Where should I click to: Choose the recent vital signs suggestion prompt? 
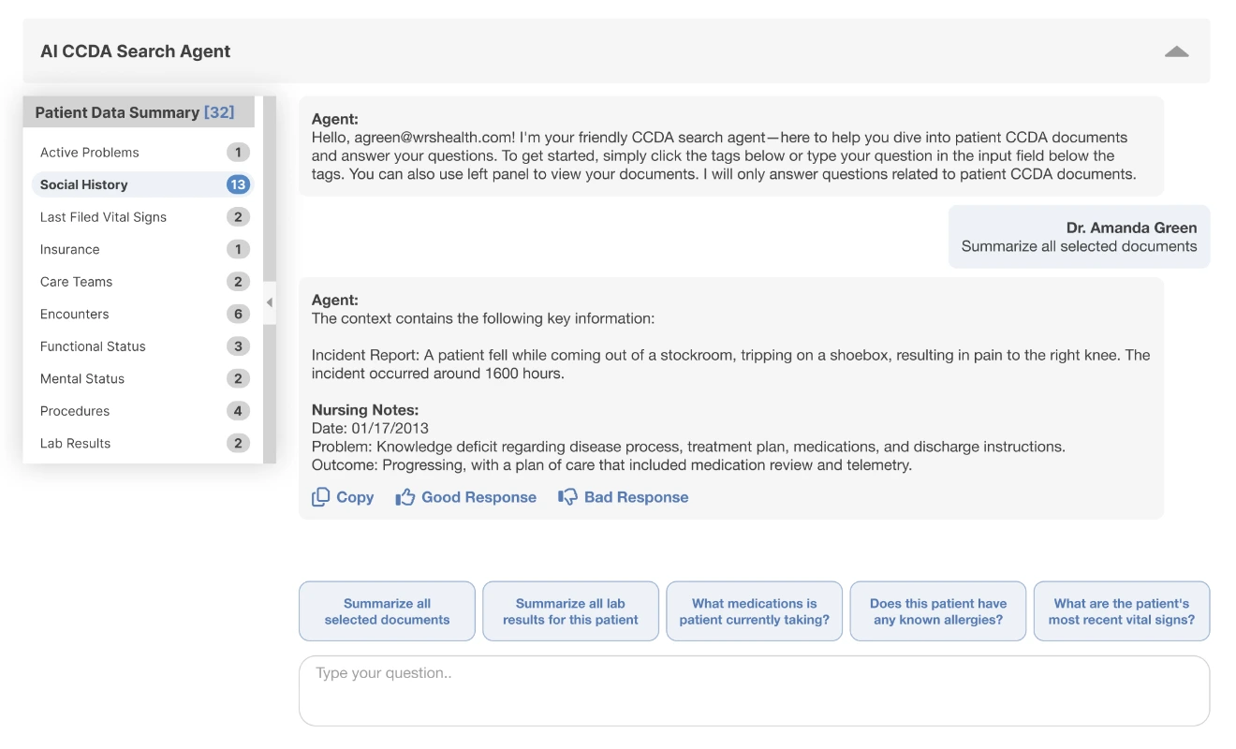tap(1121, 610)
